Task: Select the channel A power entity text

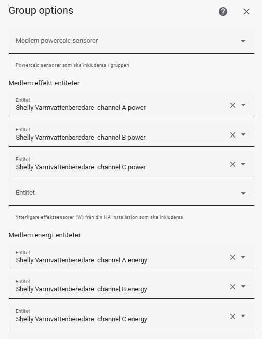Action: (x=81, y=108)
